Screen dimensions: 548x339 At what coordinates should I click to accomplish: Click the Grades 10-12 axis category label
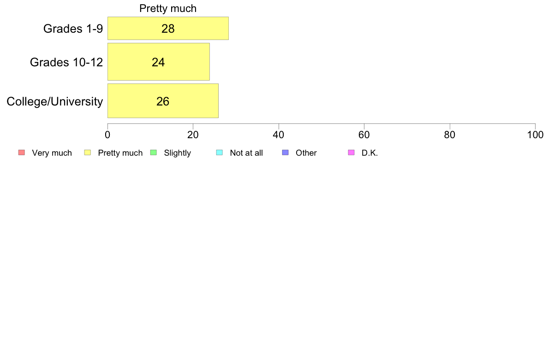66,62
